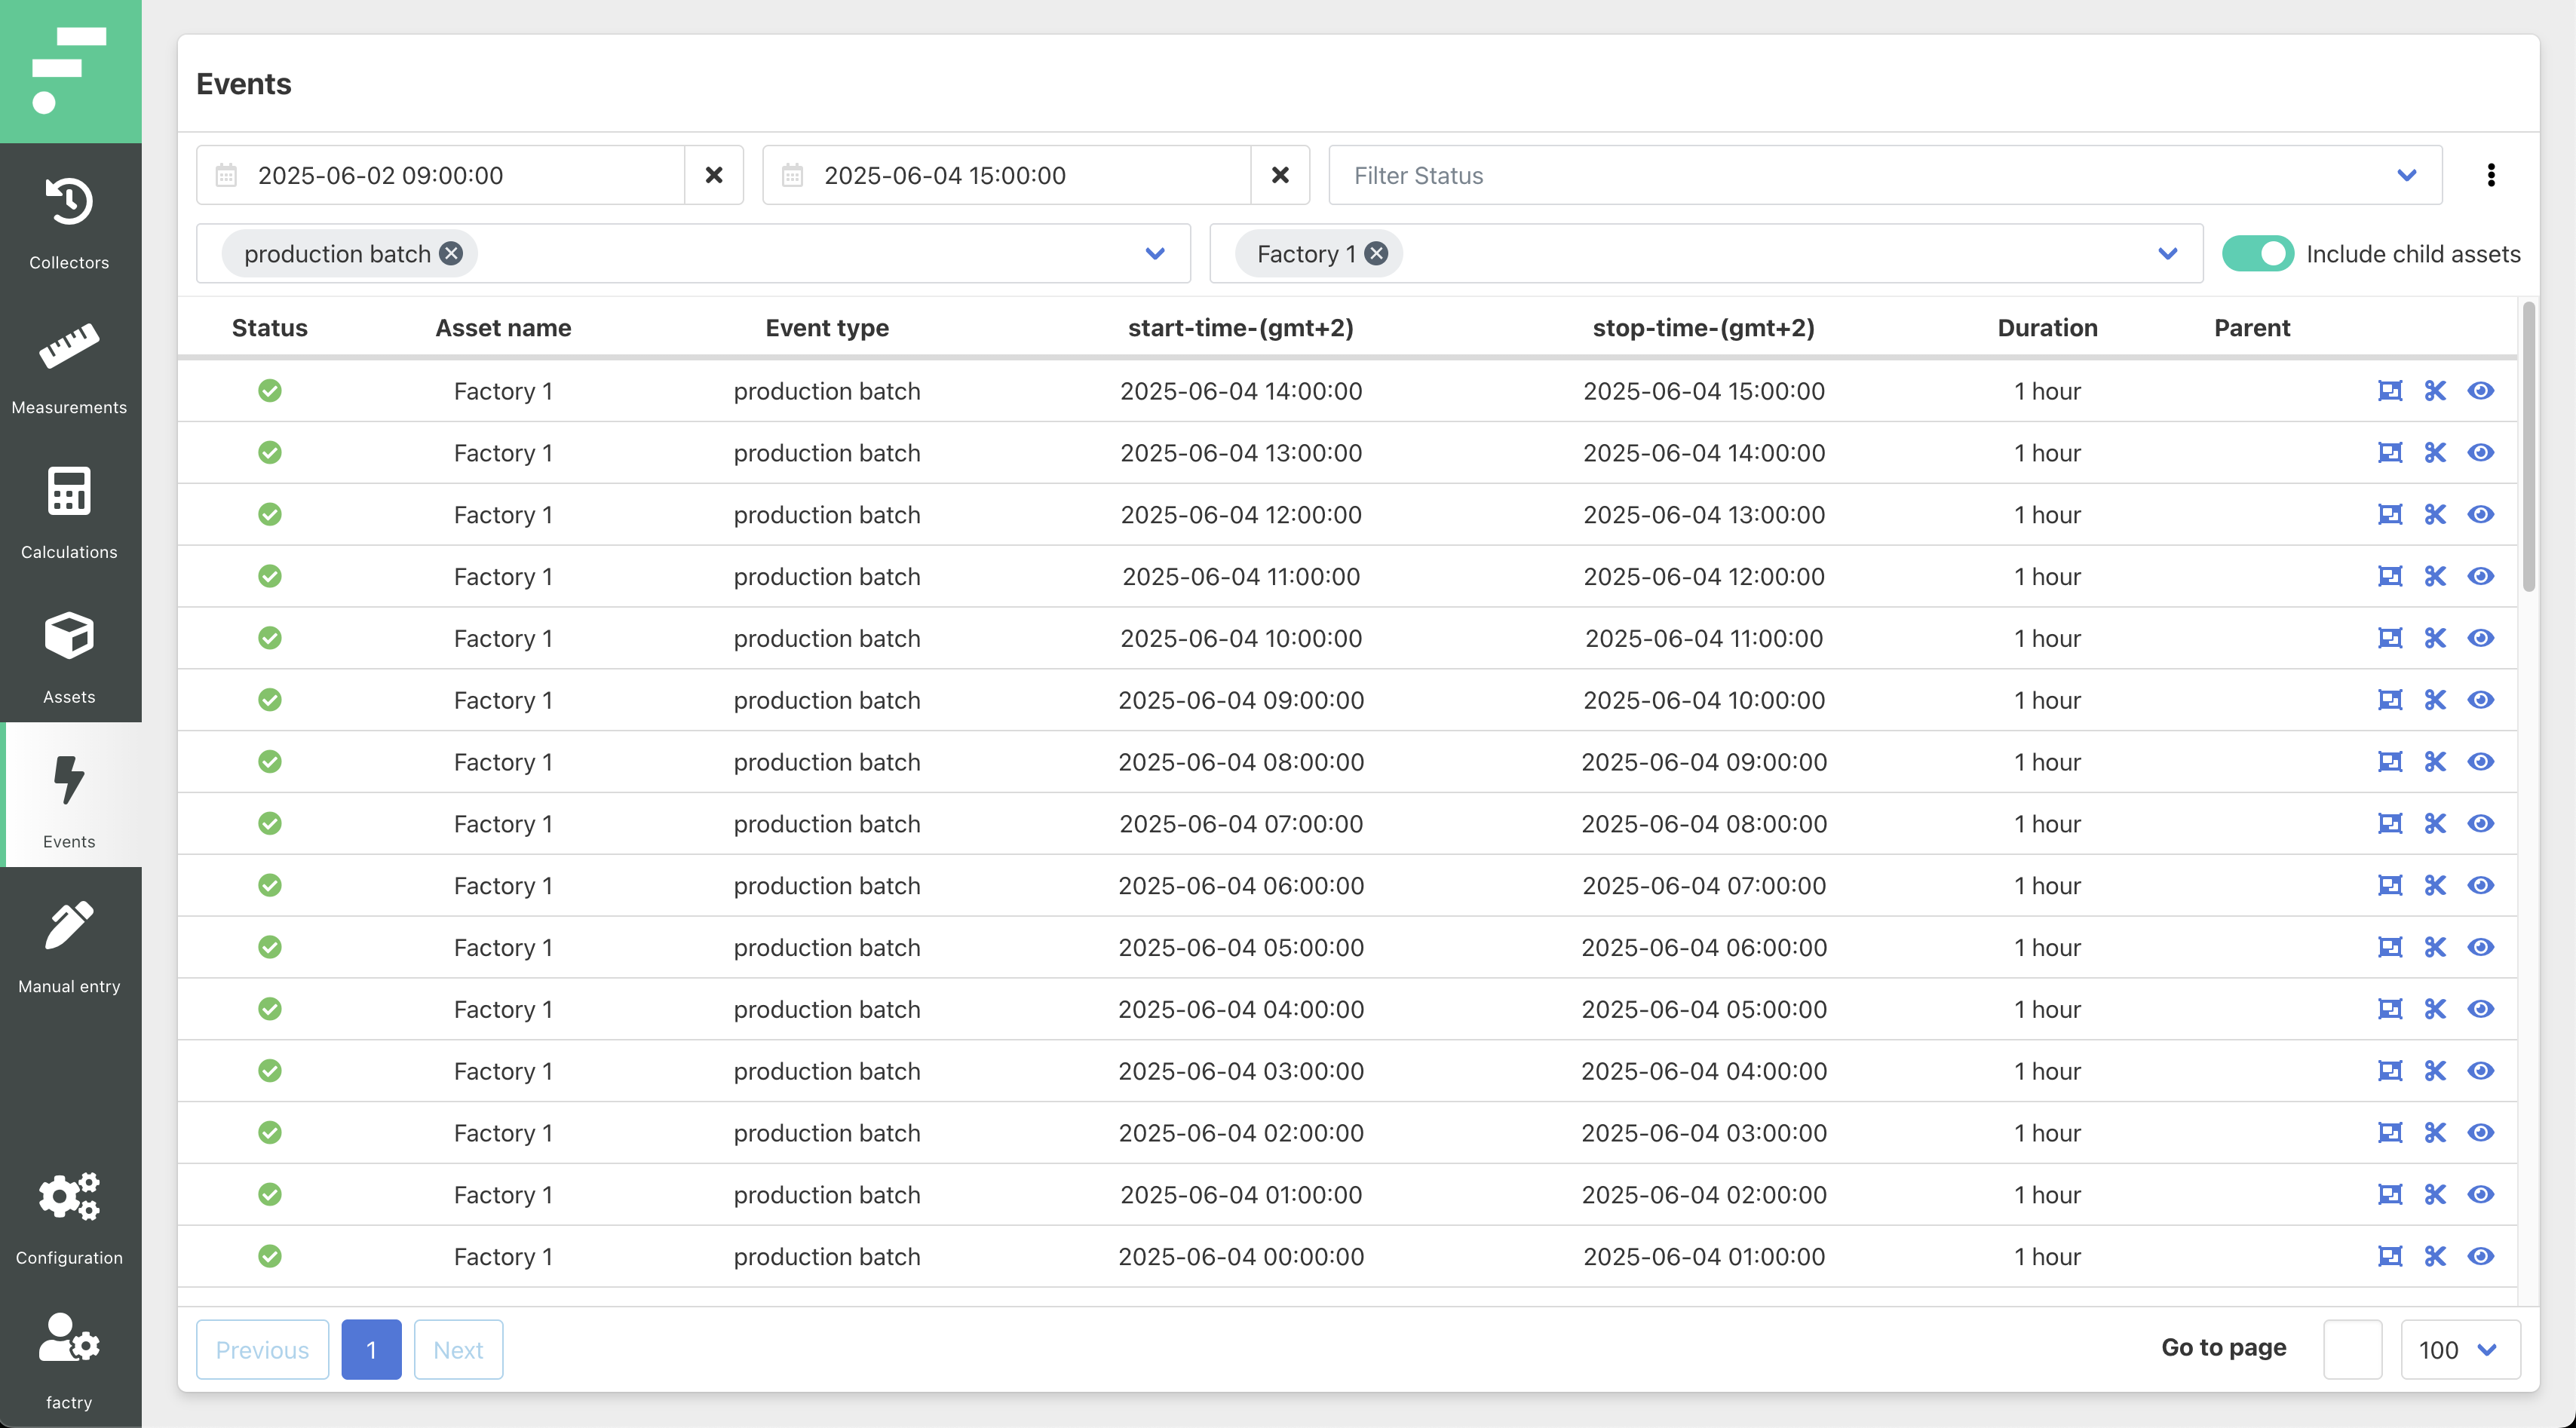This screenshot has height=1428, width=2576.
Task: Click start-time cell 2025-06-04 00:00:00
Action: pyautogui.click(x=1241, y=1257)
